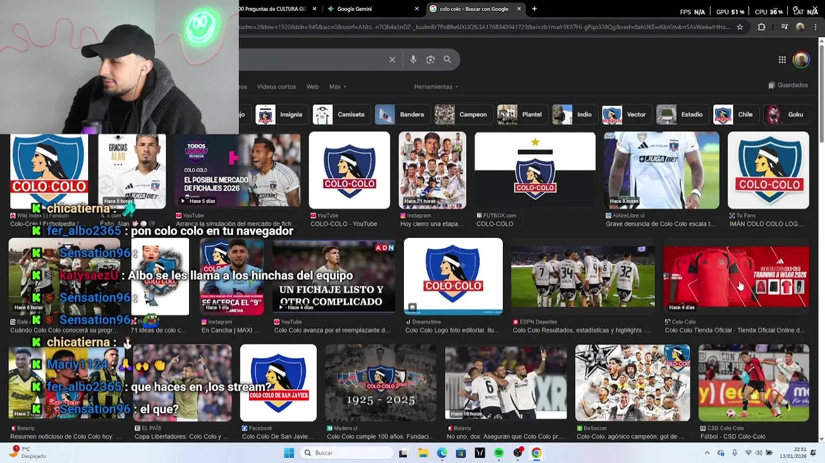Click the 'Colo Colo cumple 100 años' caption

tap(381, 437)
